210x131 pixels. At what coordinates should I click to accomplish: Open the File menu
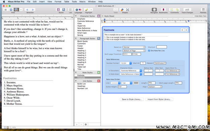tap(29, 2)
